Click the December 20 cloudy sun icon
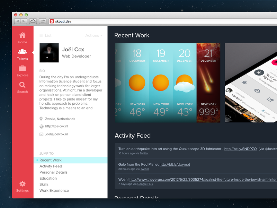This screenshot has width=277, height=208. [184, 84]
